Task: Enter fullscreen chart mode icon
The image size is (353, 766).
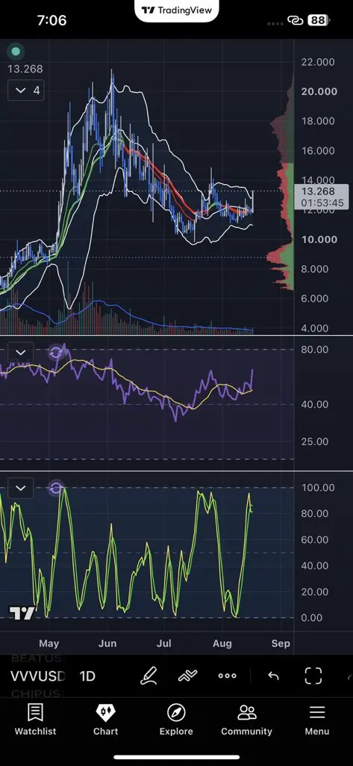Action: coord(313,675)
